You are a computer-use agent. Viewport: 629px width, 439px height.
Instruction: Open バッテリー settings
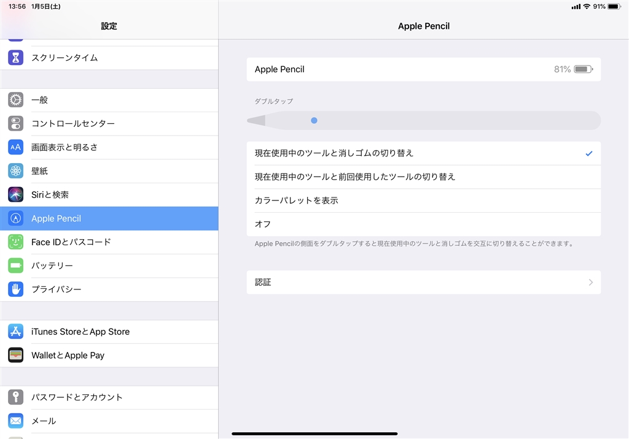pos(109,265)
